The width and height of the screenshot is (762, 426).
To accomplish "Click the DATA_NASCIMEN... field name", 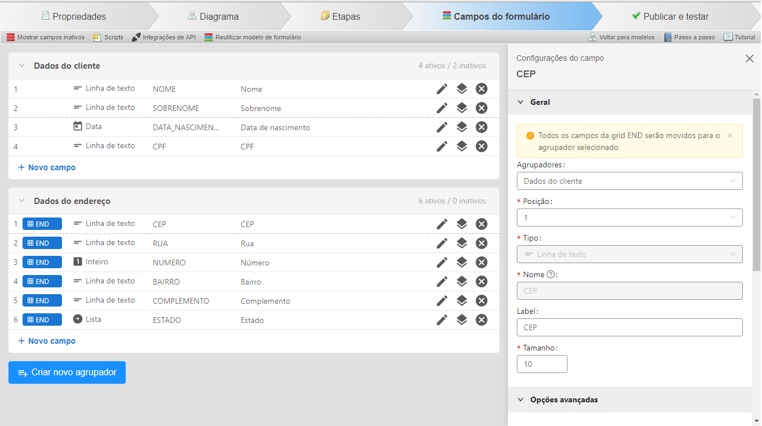I will point(187,127).
